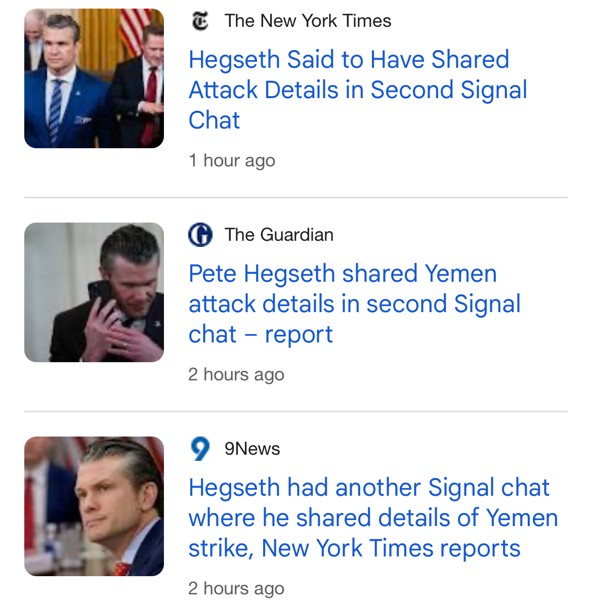Click 'chat – report' line in Guardian headline
592x605 pixels.
point(261,334)
